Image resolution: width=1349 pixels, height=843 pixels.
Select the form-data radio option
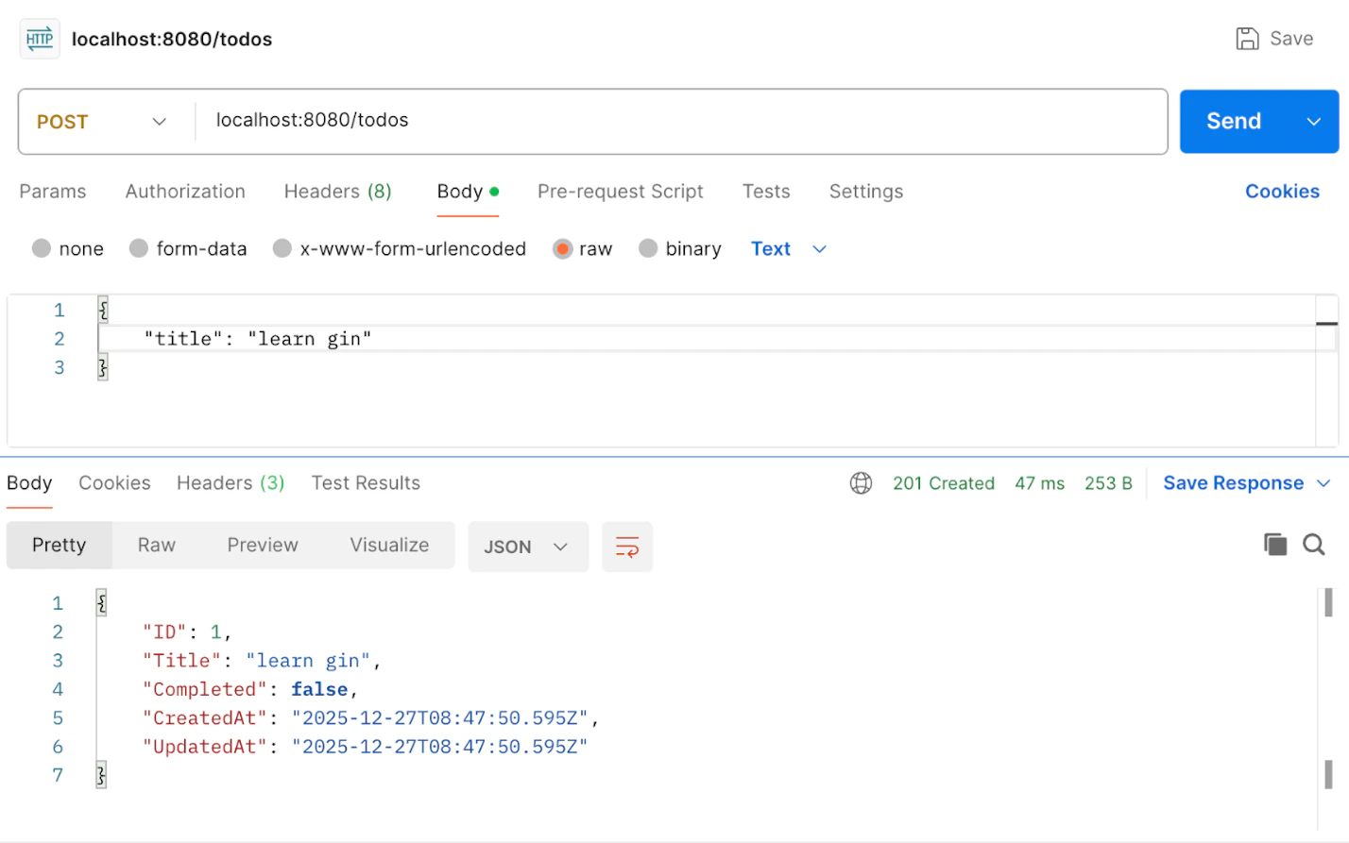click(139, 248)
